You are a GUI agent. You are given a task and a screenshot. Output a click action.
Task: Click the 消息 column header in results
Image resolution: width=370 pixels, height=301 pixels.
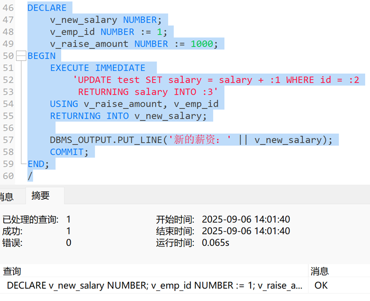point(319,271)
